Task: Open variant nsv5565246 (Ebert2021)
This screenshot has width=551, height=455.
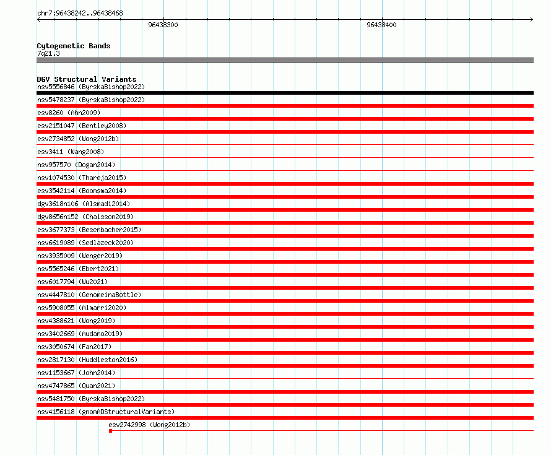Action: pyautogui.click(x=78, y=269)
